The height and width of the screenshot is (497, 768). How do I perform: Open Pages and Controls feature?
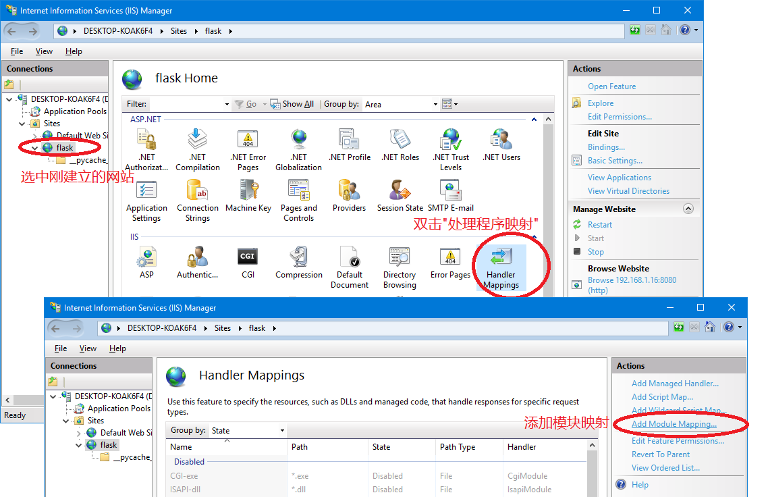coord(298,201)
